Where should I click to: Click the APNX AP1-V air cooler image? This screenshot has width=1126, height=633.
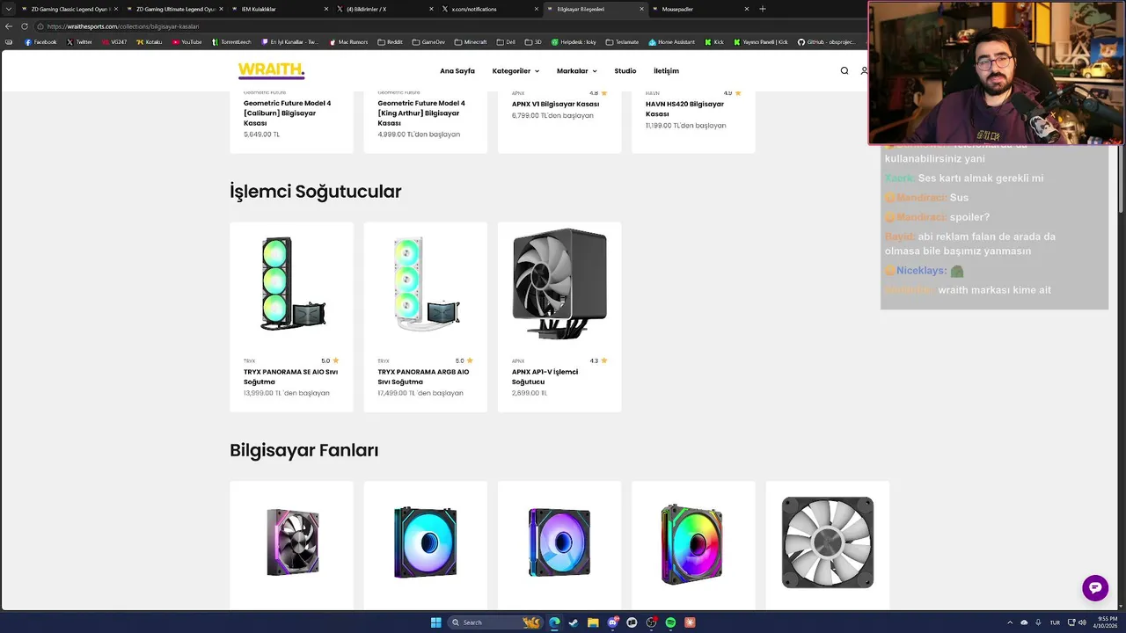point(559,283)
